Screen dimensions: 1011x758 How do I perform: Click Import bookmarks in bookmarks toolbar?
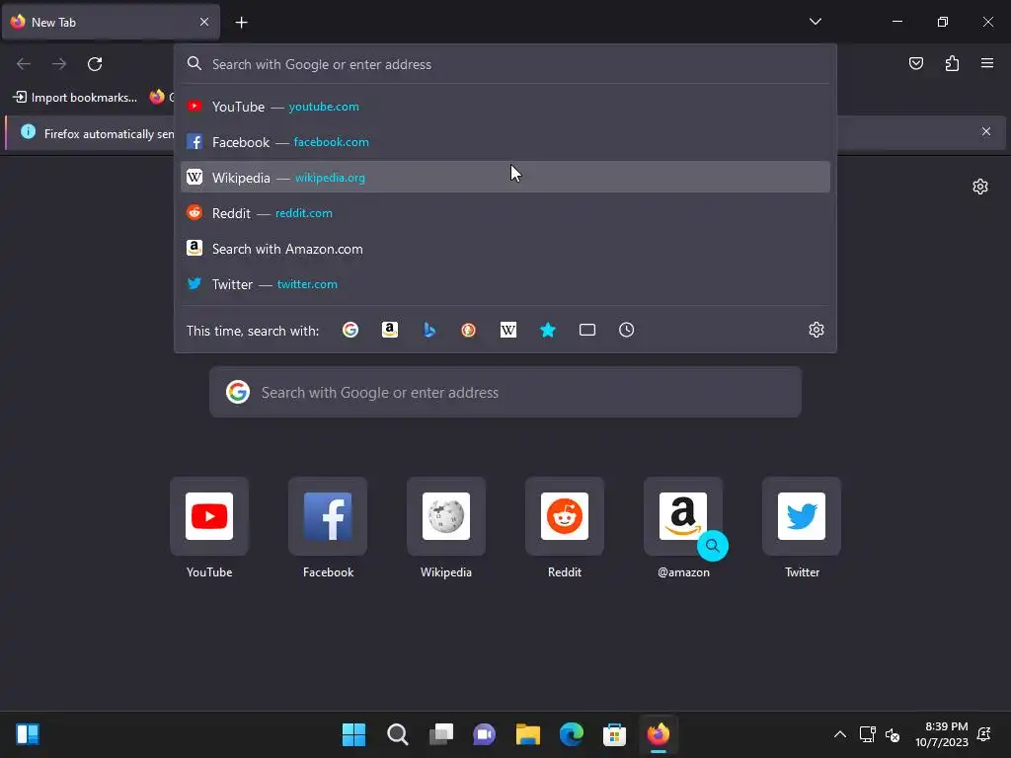click(75, 98)
